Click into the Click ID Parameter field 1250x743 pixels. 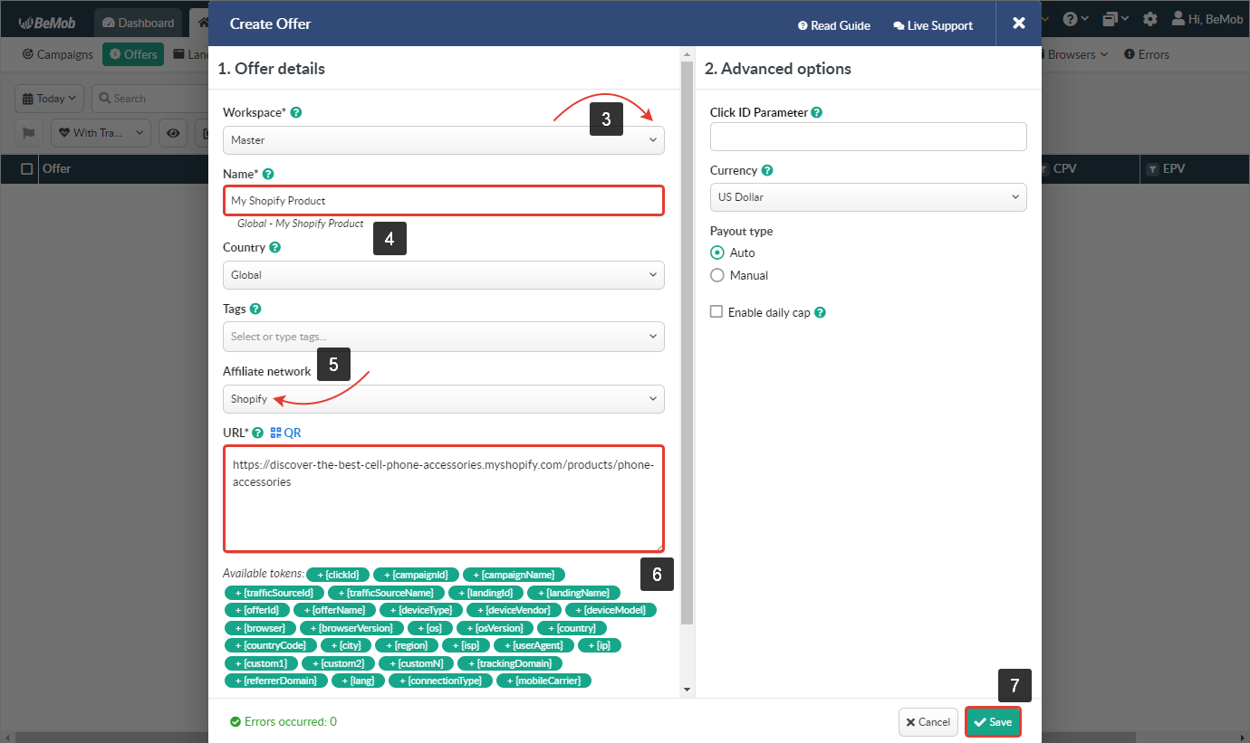click(868, 137)
